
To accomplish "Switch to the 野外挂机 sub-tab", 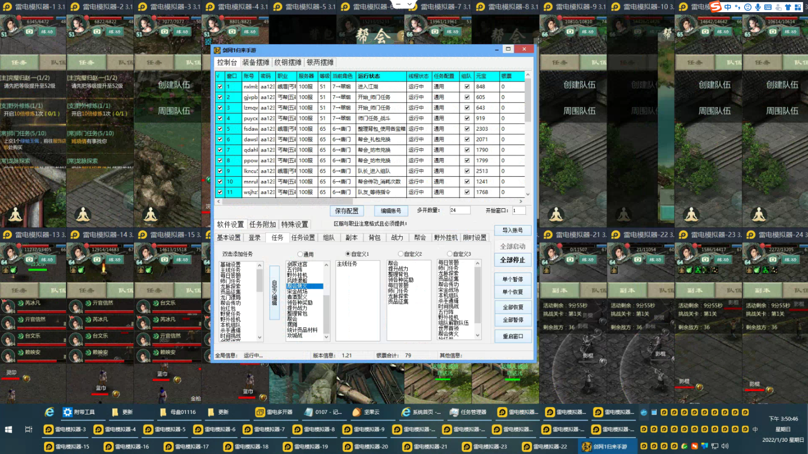I will click(446, 238).
